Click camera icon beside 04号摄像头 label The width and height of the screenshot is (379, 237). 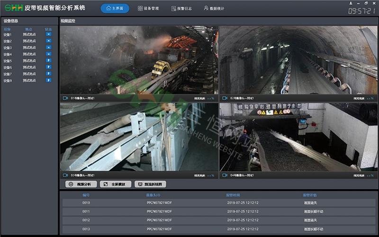click(x=224, y=175)
